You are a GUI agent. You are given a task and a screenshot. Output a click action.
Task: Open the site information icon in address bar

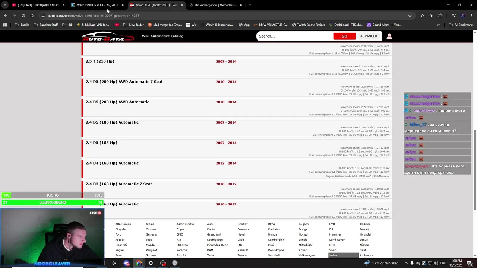(x=43, y=16)
